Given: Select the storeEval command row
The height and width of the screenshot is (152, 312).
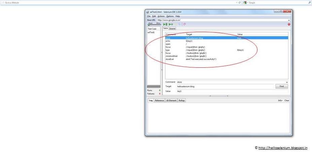Looking at the screenshot, I should 227,59.
